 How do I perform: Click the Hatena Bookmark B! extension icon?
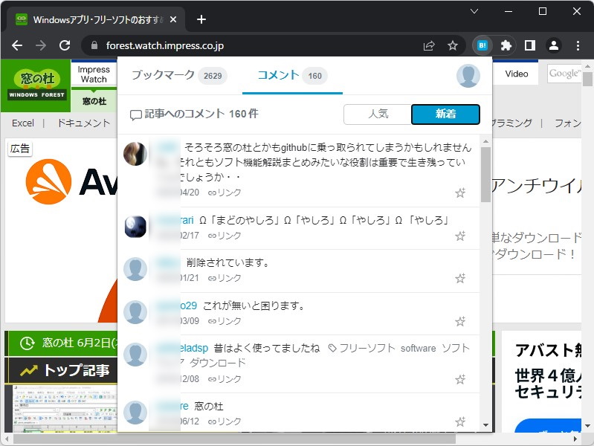click(482, 45)
